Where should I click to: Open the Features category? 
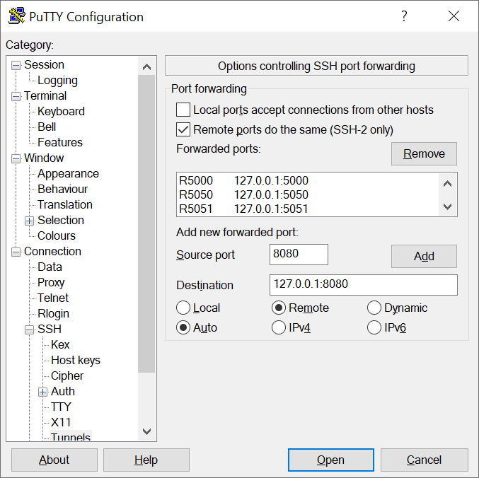click(60, 143)
